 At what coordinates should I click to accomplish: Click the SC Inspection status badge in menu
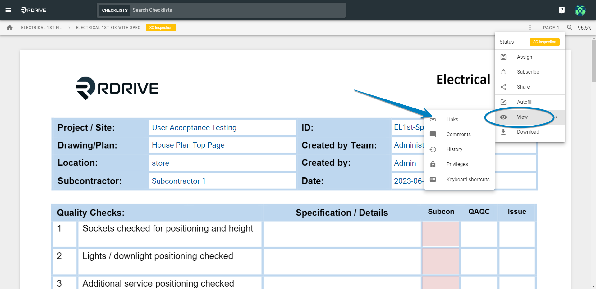pos(545,42)
